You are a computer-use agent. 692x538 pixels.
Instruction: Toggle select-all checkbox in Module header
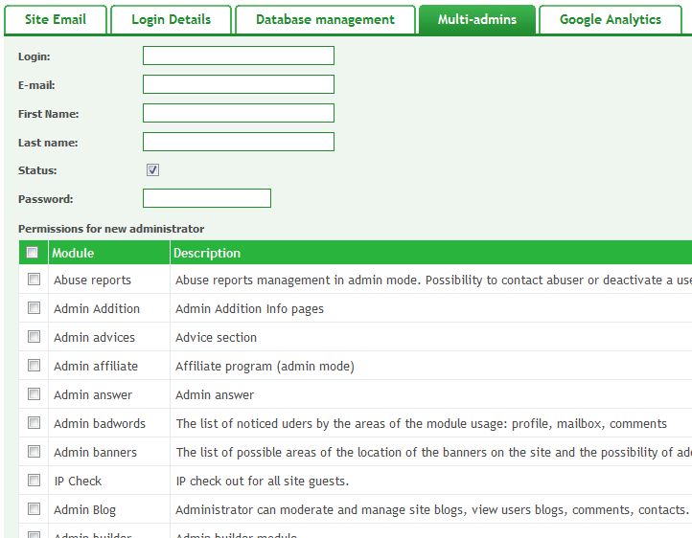tap(33, 253)
